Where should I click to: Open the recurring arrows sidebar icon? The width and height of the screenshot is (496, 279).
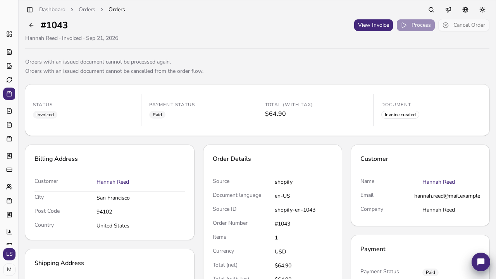click(9, 80)
